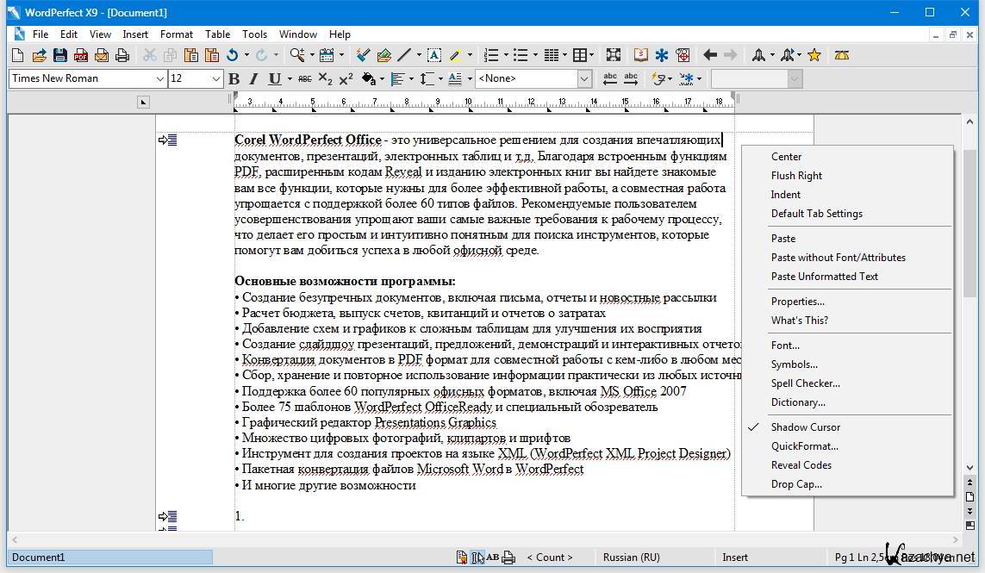The height and width of the screenshot is (573, 985).
Task: Click the subscript X2 icon
Action: (325, 78)
